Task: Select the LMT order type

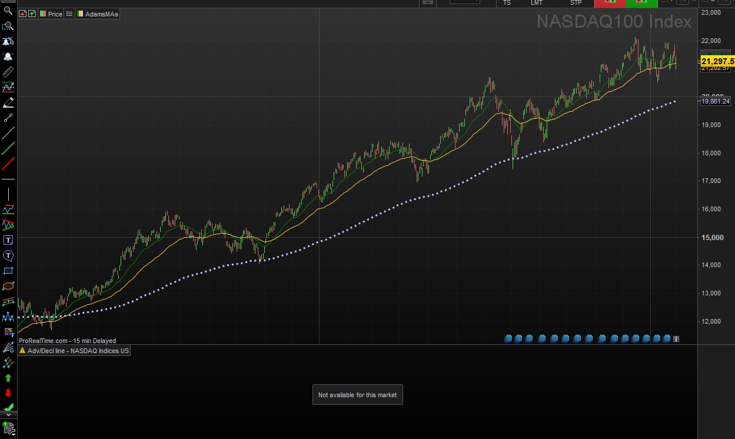Action: point(537,3)
